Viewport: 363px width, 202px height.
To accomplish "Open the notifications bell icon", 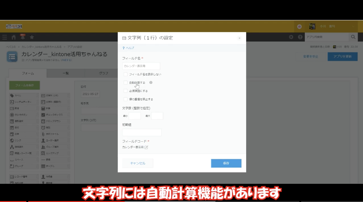I will click(x=22, y=37).
